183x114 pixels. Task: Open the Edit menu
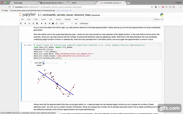[x=29, y=19]
